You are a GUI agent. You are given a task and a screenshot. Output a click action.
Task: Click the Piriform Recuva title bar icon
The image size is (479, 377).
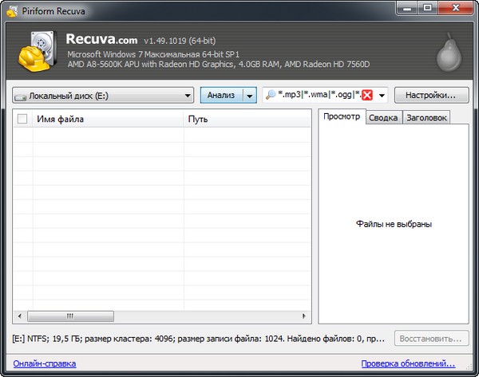(x=10, y=10)
